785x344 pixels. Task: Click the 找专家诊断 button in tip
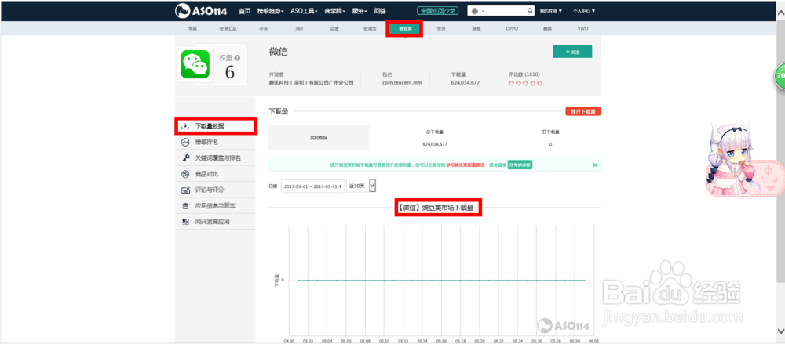[x=520, y=165]
